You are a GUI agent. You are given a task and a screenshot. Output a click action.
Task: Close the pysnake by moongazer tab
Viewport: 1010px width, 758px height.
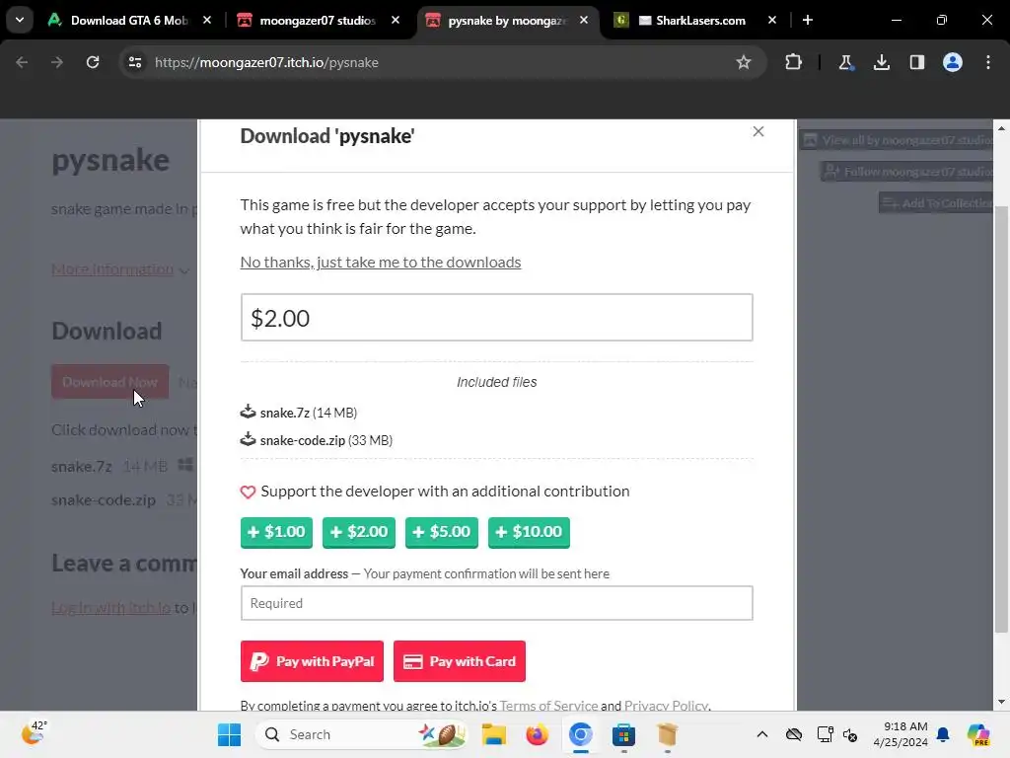pyautogui.click(x=584, y=21)
